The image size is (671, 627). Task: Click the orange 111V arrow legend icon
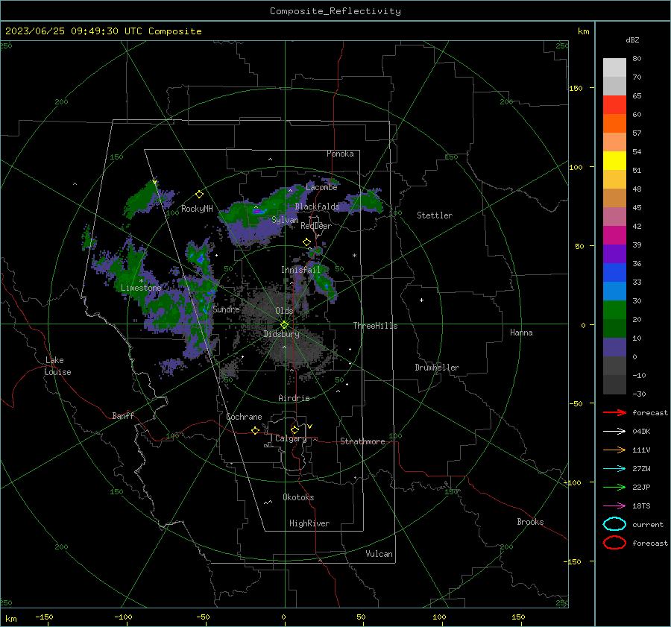614,450
